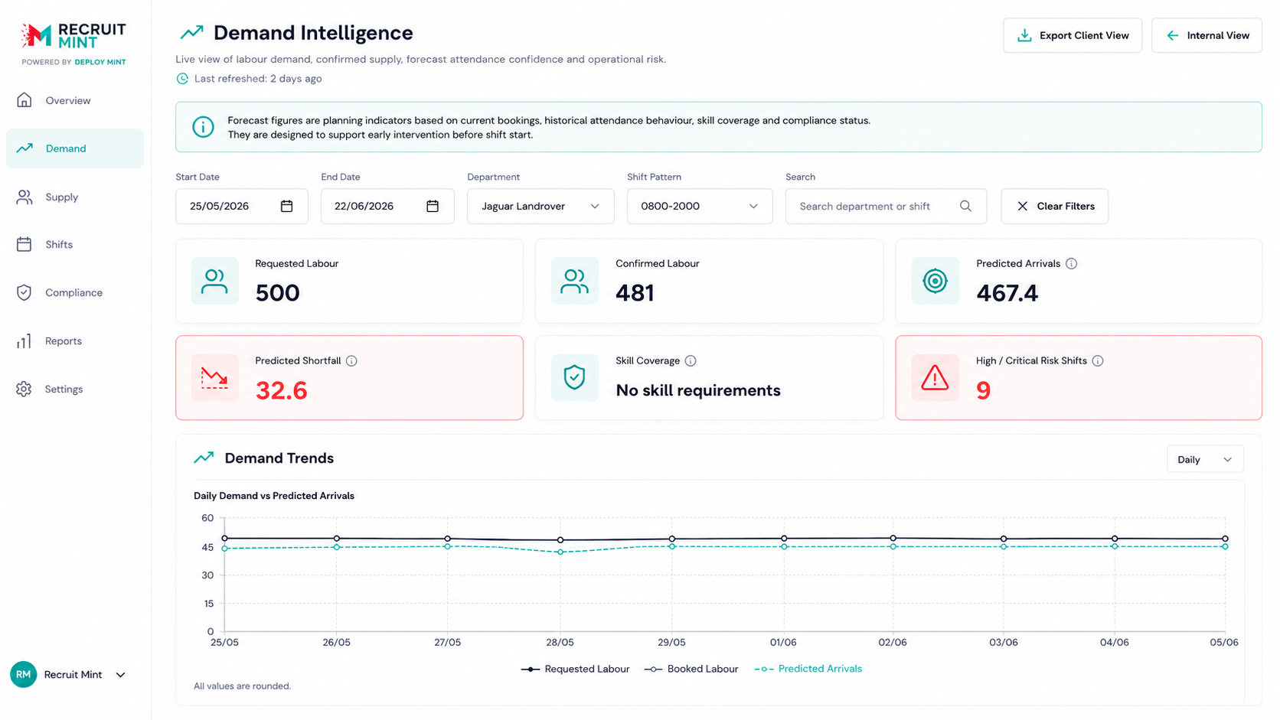This screenshot has height=720, width=1280.
Task: Click the Last refreshed clock icon
Action: pyautogui.click(x=182, y=78)
